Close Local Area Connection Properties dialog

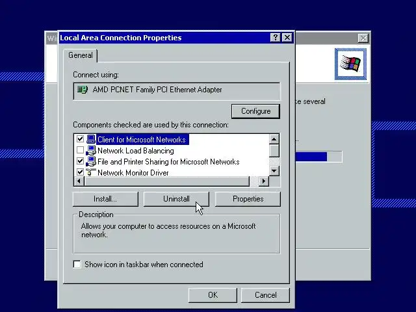287,38
